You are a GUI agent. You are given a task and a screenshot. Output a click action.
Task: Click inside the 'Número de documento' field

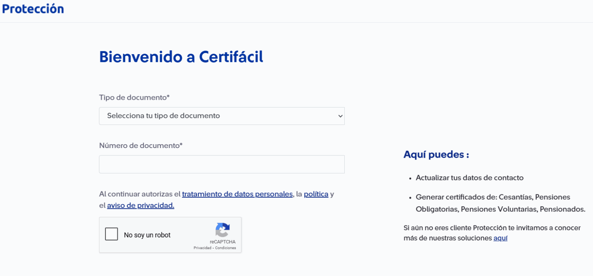(x=222, y=164)
